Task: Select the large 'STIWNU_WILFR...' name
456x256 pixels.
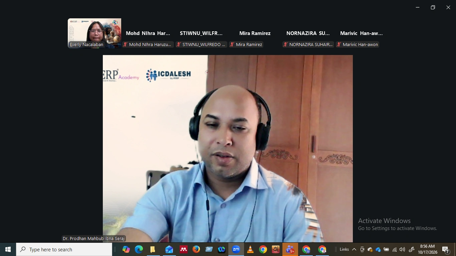Action: click(201, 33)
